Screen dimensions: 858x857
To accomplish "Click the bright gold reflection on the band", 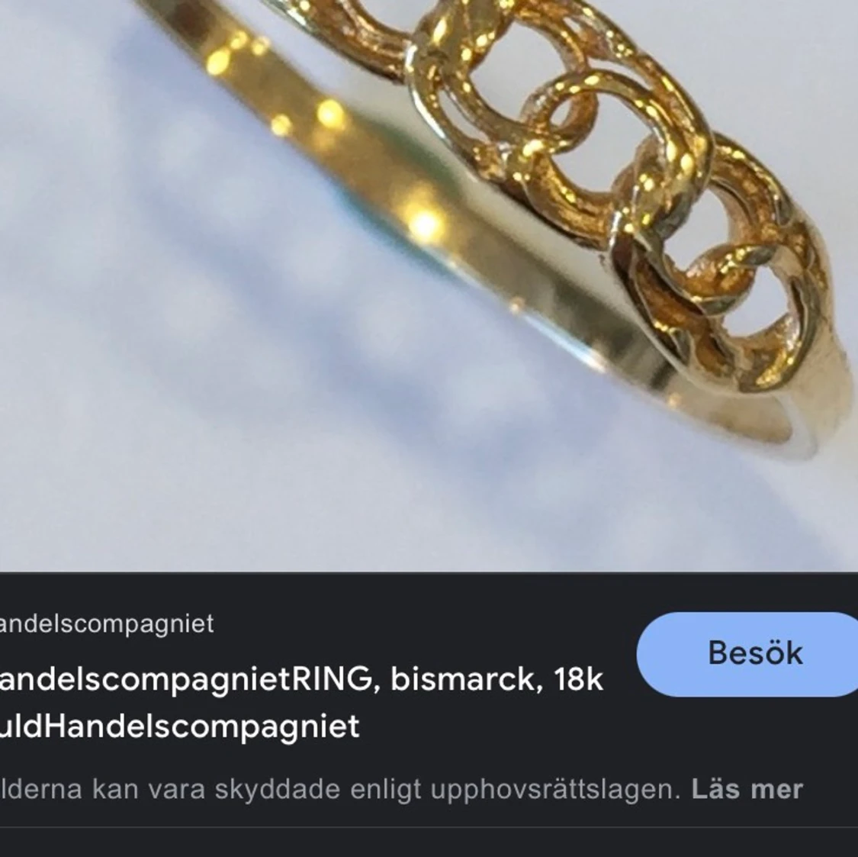I will pyautogui.click(x=425, y=224).
